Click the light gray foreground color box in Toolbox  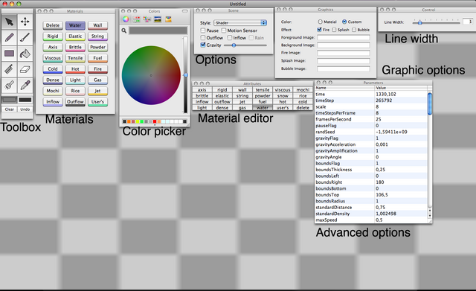point(10,100)
